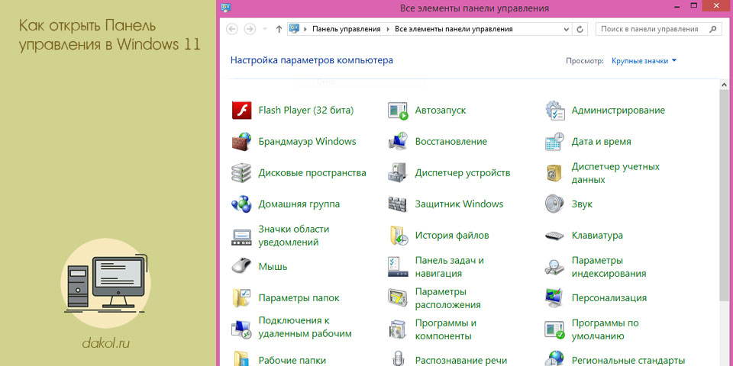Expand the Крупные значки view dropdown
This screenshot has height=366, width=733.
click(644, 61)
